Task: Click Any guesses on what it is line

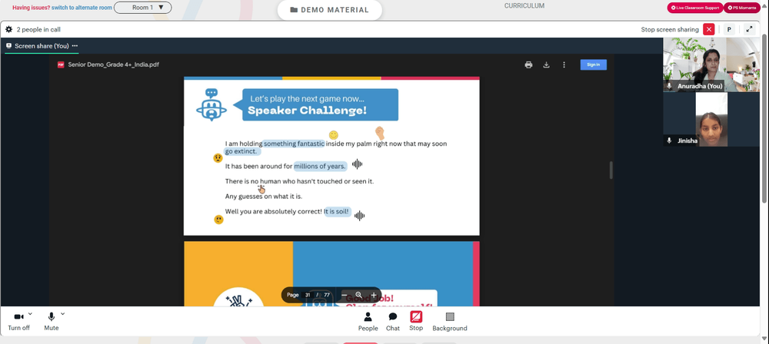Action: tap(263, 196)
